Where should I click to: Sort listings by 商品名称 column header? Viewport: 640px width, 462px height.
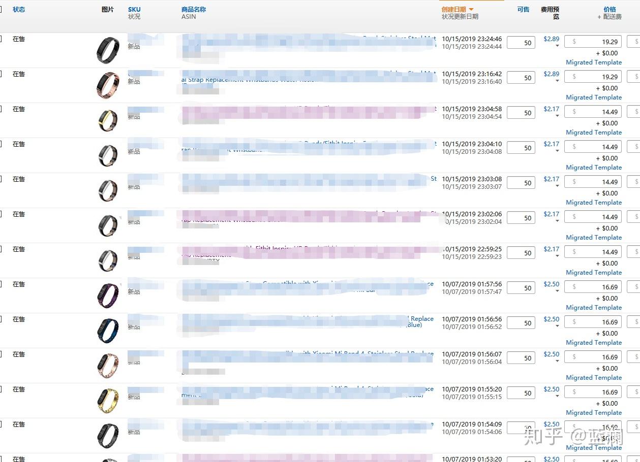coord(194,10)
